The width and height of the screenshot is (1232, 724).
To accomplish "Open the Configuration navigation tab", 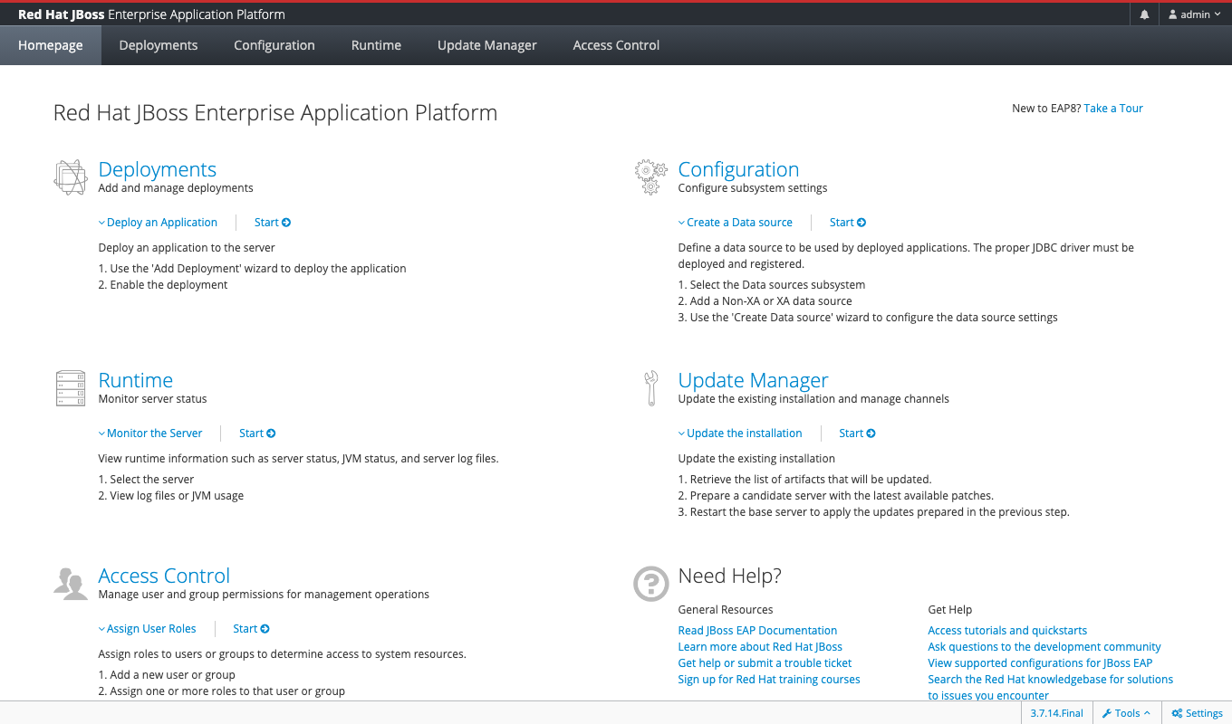I will (x=274, y=45).
